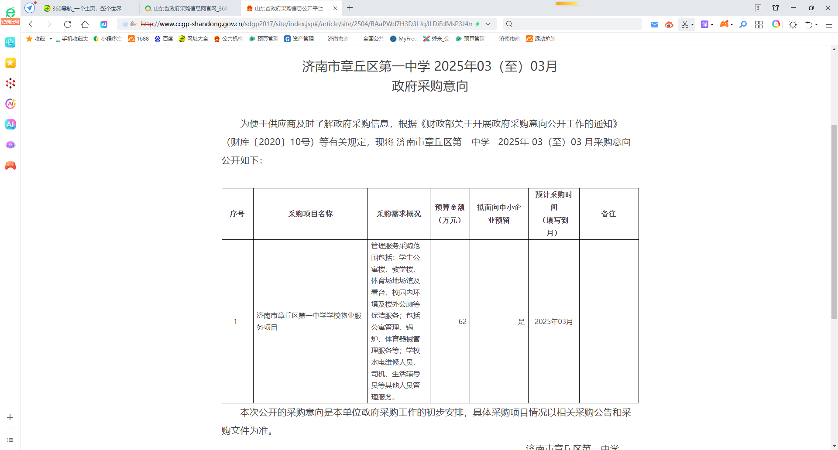Viewport: 838px width, 450px height.
Task: Open the orange game controller extension
Action: [x=725, y=24]
